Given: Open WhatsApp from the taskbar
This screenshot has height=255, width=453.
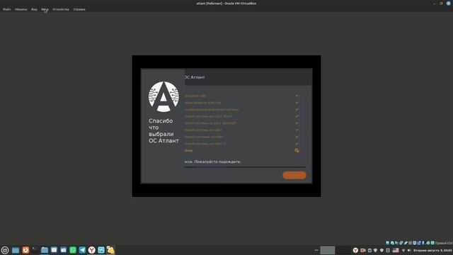Looking at the screenshot, I should pos(73,250).
